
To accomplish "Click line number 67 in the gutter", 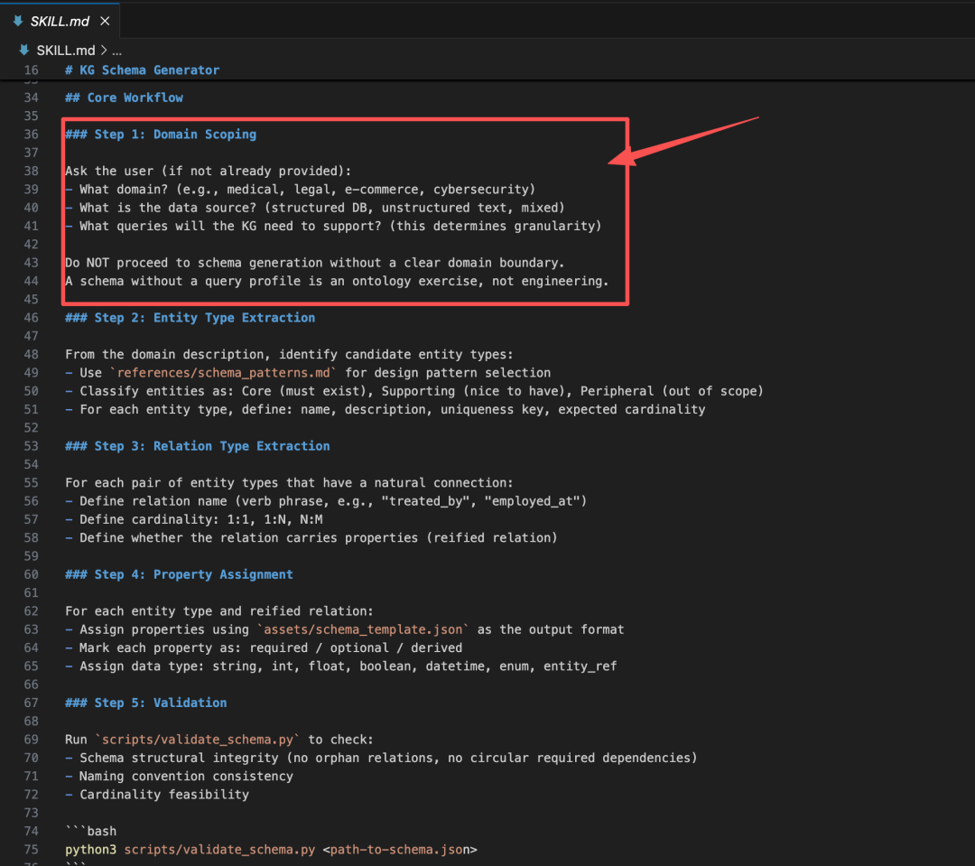I will 31,703.
